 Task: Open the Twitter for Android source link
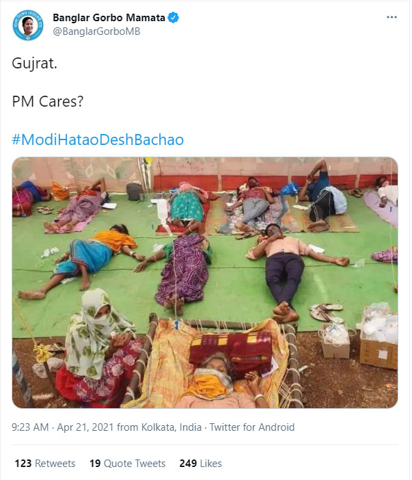[252, 427]
